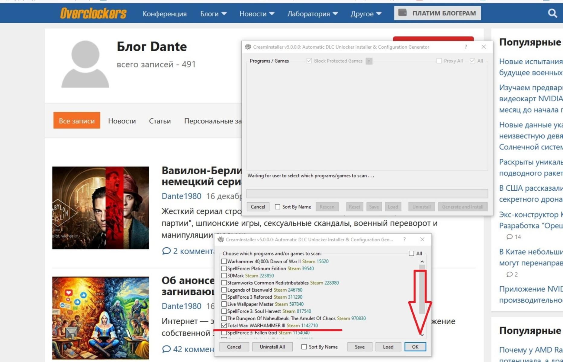Image resolution: width=563 pixels, height=362 pixels.
Task: Click the help question mark in scan selection dialog
Action: [404, 240]
